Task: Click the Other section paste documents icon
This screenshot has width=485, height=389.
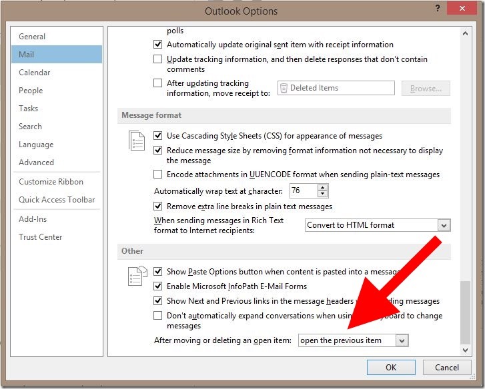Action: pos(137,276)
